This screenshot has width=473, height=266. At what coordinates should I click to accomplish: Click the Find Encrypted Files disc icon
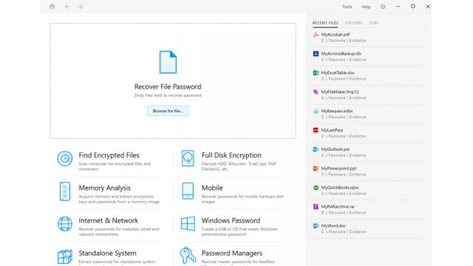(x=65, y=158)
